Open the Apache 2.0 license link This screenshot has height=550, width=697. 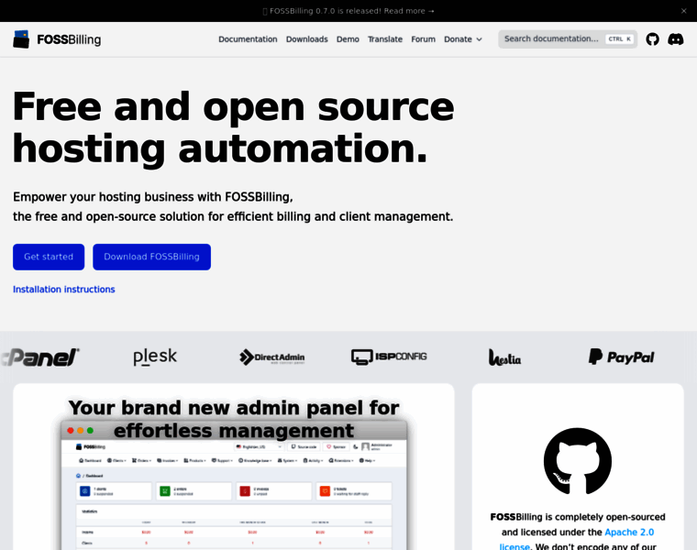[577, 539]
